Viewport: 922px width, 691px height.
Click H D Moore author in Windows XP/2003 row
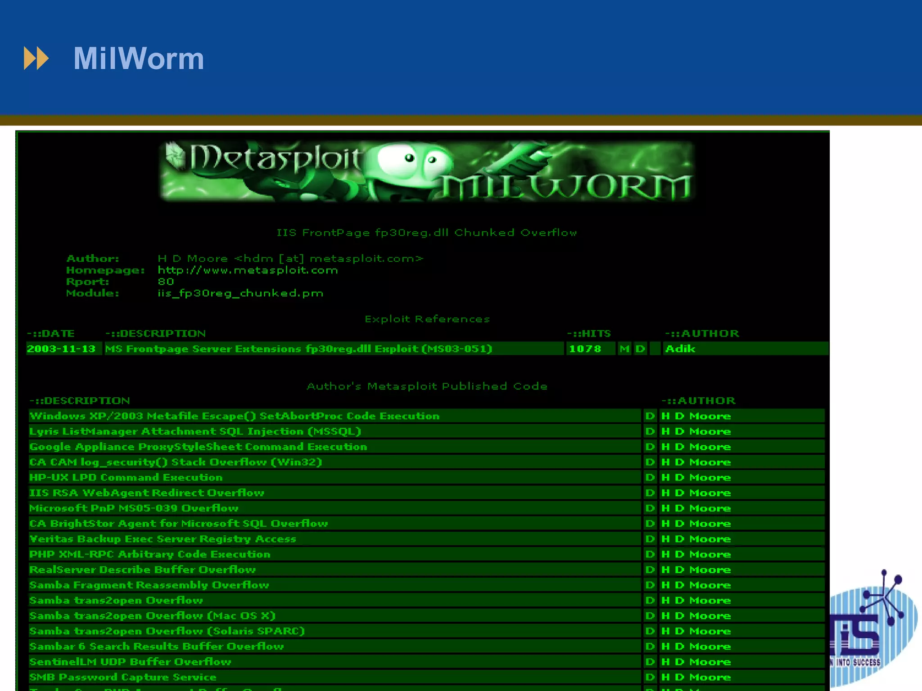coord(696,416)
